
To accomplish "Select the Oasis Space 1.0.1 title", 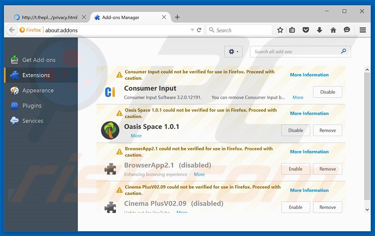I will coord(151,127).
